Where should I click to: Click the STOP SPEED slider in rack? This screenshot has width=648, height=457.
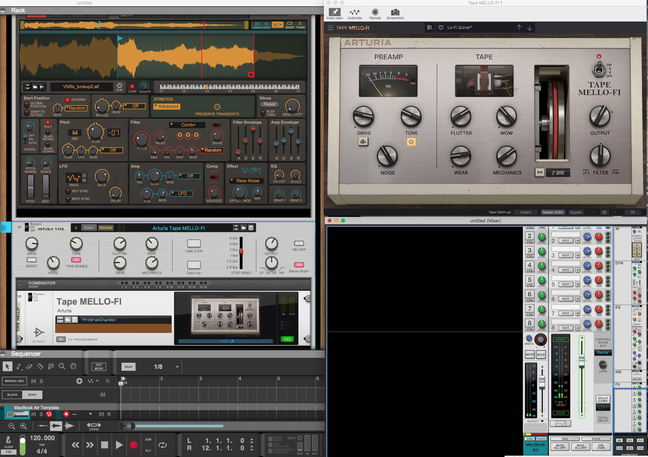tap(241, 251)
